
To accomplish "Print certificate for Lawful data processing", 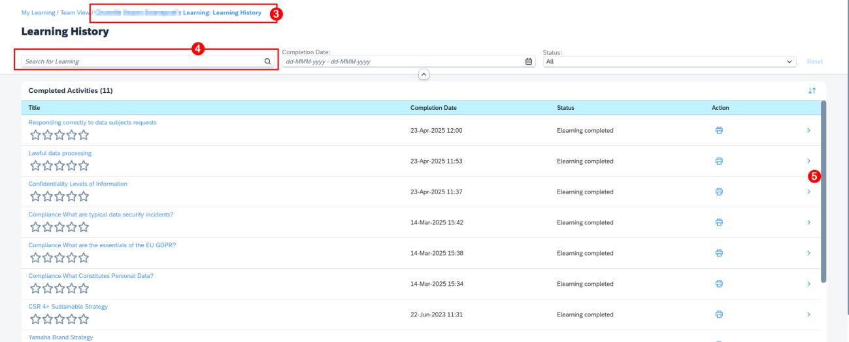I will pos(719,162).
